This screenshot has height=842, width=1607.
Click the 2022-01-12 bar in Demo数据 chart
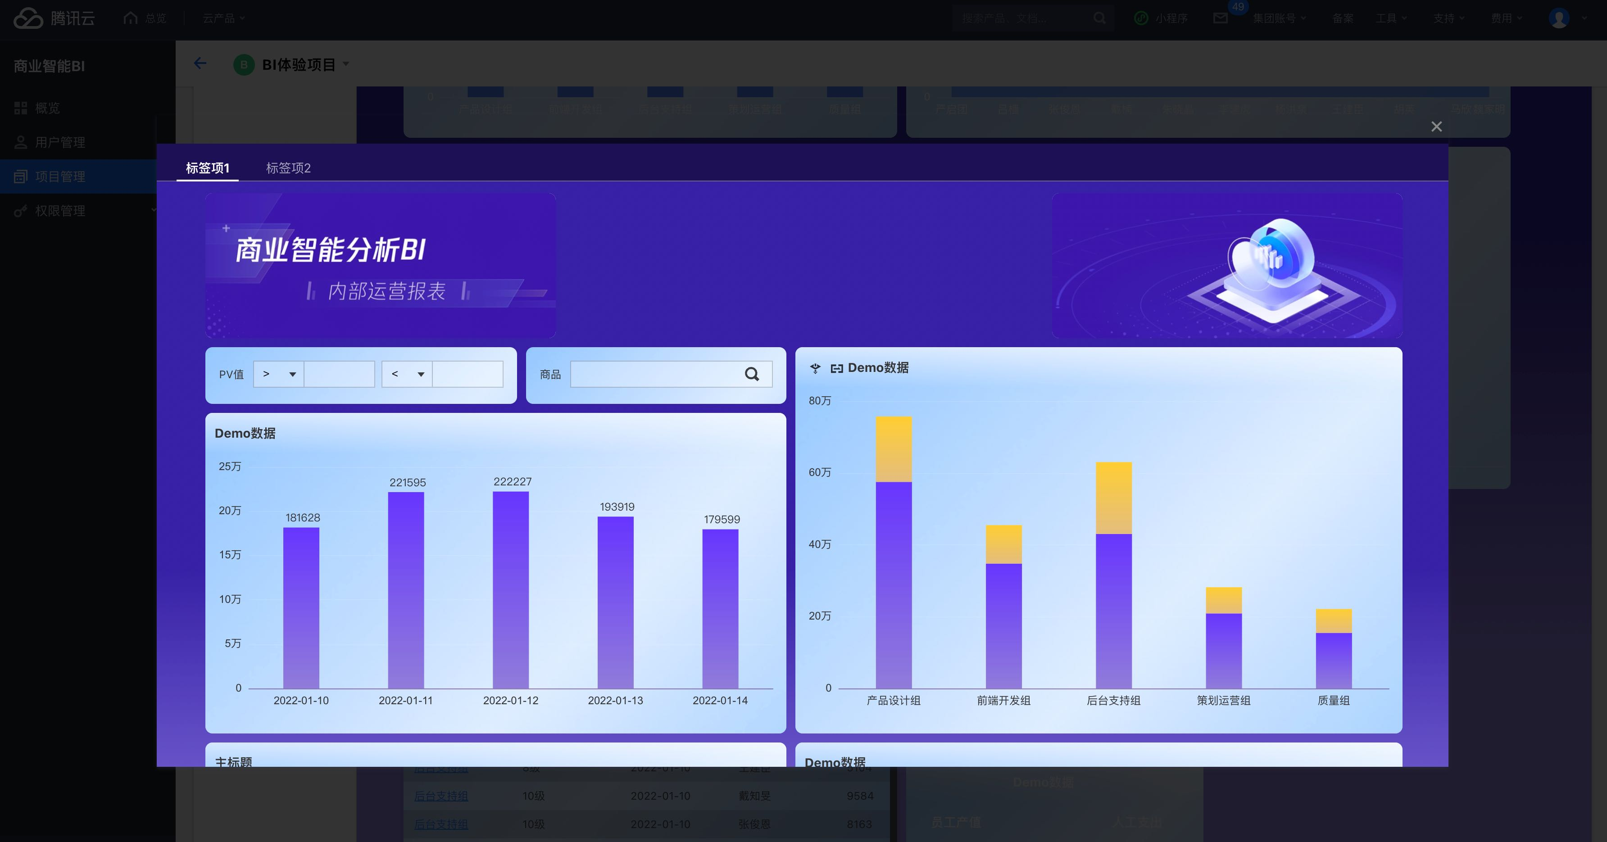(x=510, y=589)
